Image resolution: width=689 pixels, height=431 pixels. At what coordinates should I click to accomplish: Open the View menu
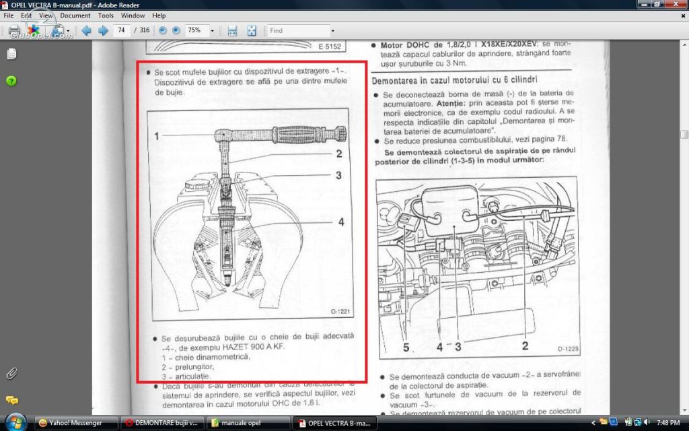click(x=46, y=15)
